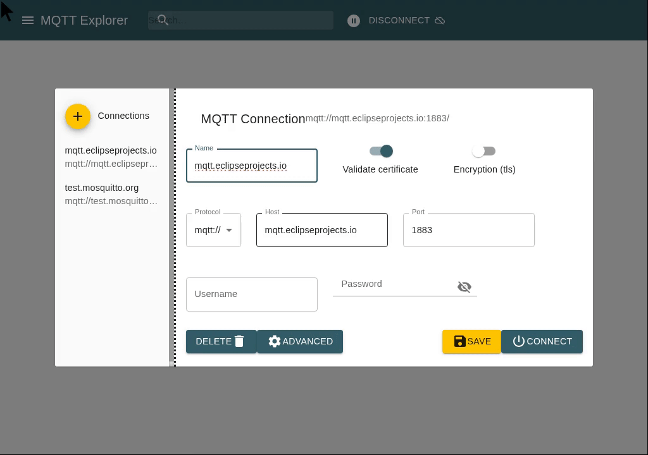Expand the protocol selector arrow
648x455 pixels.
229,230
